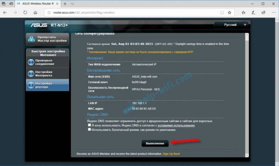Open the browser settings ellipsis menu
Viewport: 279px width, 166px height.
(274, 13)
